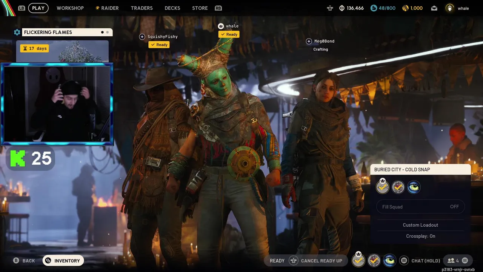Click the 1,000 gold balance
Screen dimensions: 483x272
[417, 8]
